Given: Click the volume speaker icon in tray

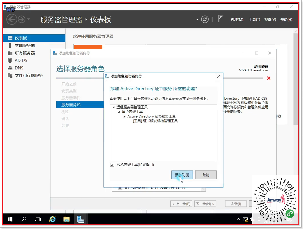Looking at the screenshot, I should [251, 219].
